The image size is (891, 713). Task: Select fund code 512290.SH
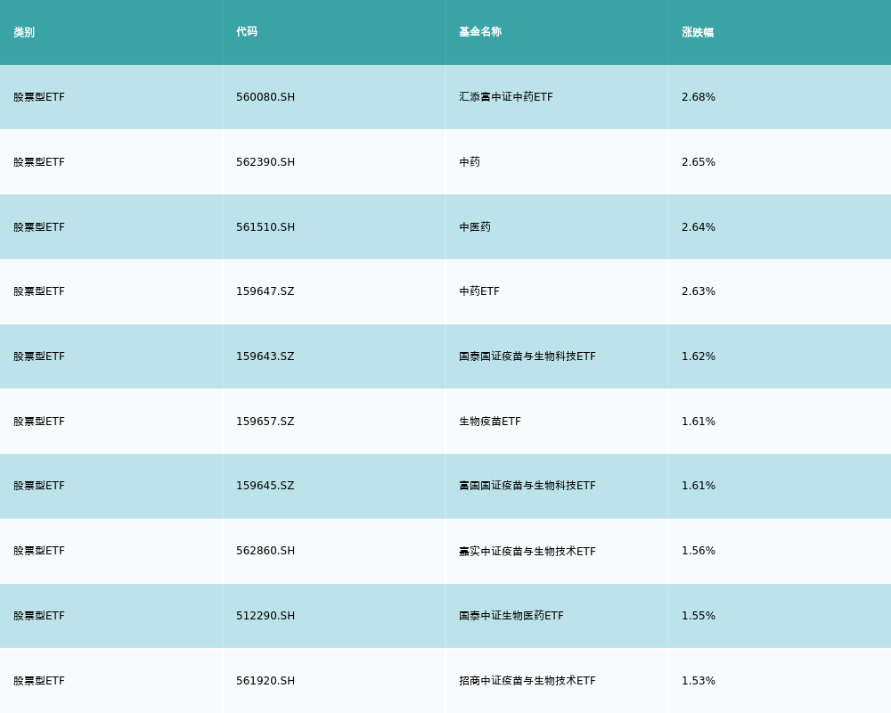point(266,616)
